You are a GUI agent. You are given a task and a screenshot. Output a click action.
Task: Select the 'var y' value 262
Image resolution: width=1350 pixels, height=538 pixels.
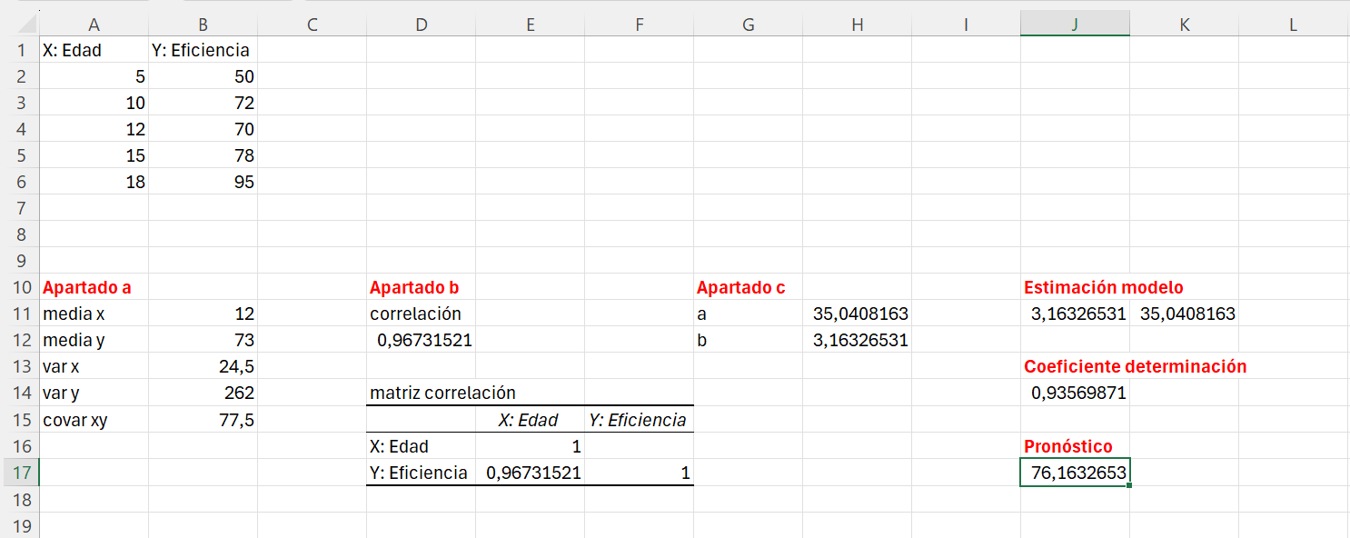coord(203,394)
